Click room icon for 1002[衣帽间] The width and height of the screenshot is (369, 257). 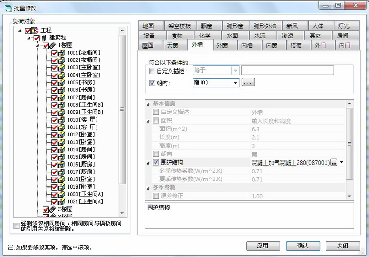tap(61, 60)
